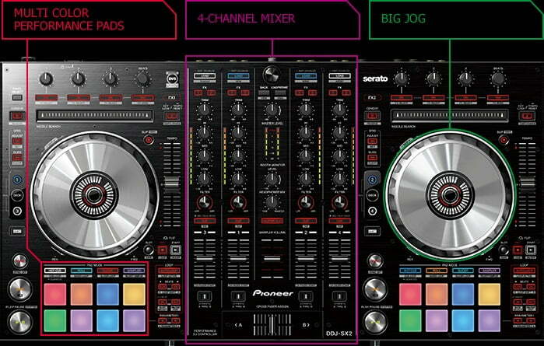Switch to deck 1 with the blue 1 button

(x=17, y=180)
